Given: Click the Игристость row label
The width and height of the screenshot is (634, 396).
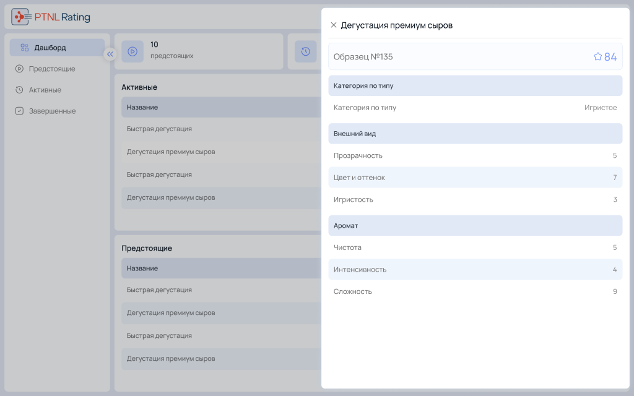Looking at the screenshot, I should [354, 200].
